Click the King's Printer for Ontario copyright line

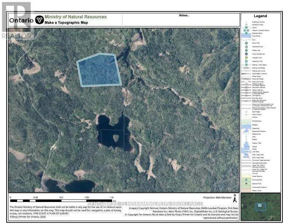(x=28, y=217)
